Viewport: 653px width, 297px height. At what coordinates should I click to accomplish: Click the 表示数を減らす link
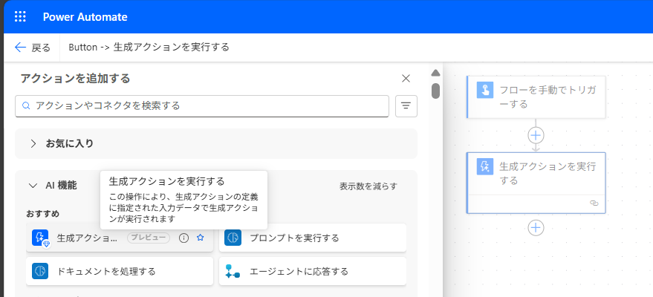pos(368,186)
